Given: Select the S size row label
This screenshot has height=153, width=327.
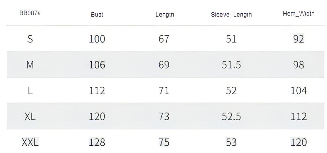Looking at the screenshot, I should point(30,39).
